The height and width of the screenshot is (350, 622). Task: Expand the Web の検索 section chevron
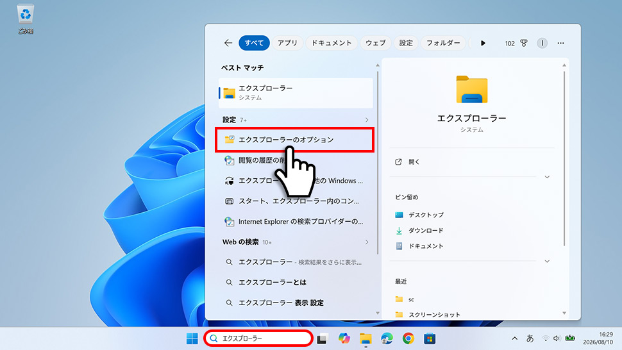click(x=367, y=242)
